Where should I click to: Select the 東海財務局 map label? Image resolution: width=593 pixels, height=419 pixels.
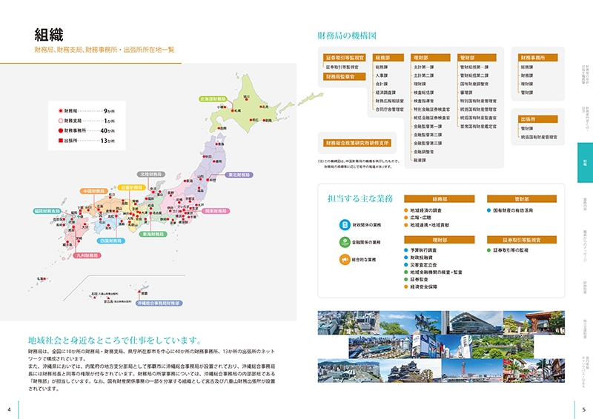click(153, 234)
